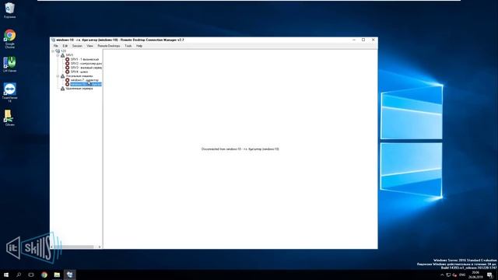This screenshot has width=498, height=280.
Task: Open the UltraVNC Viewer desktop shortcut
Action: [9, 64]
